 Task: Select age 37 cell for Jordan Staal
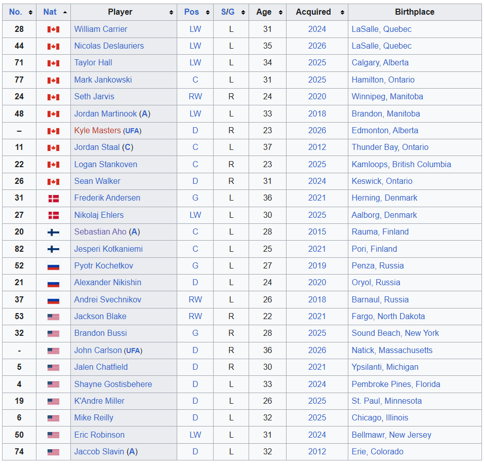(x=267, y=147)
